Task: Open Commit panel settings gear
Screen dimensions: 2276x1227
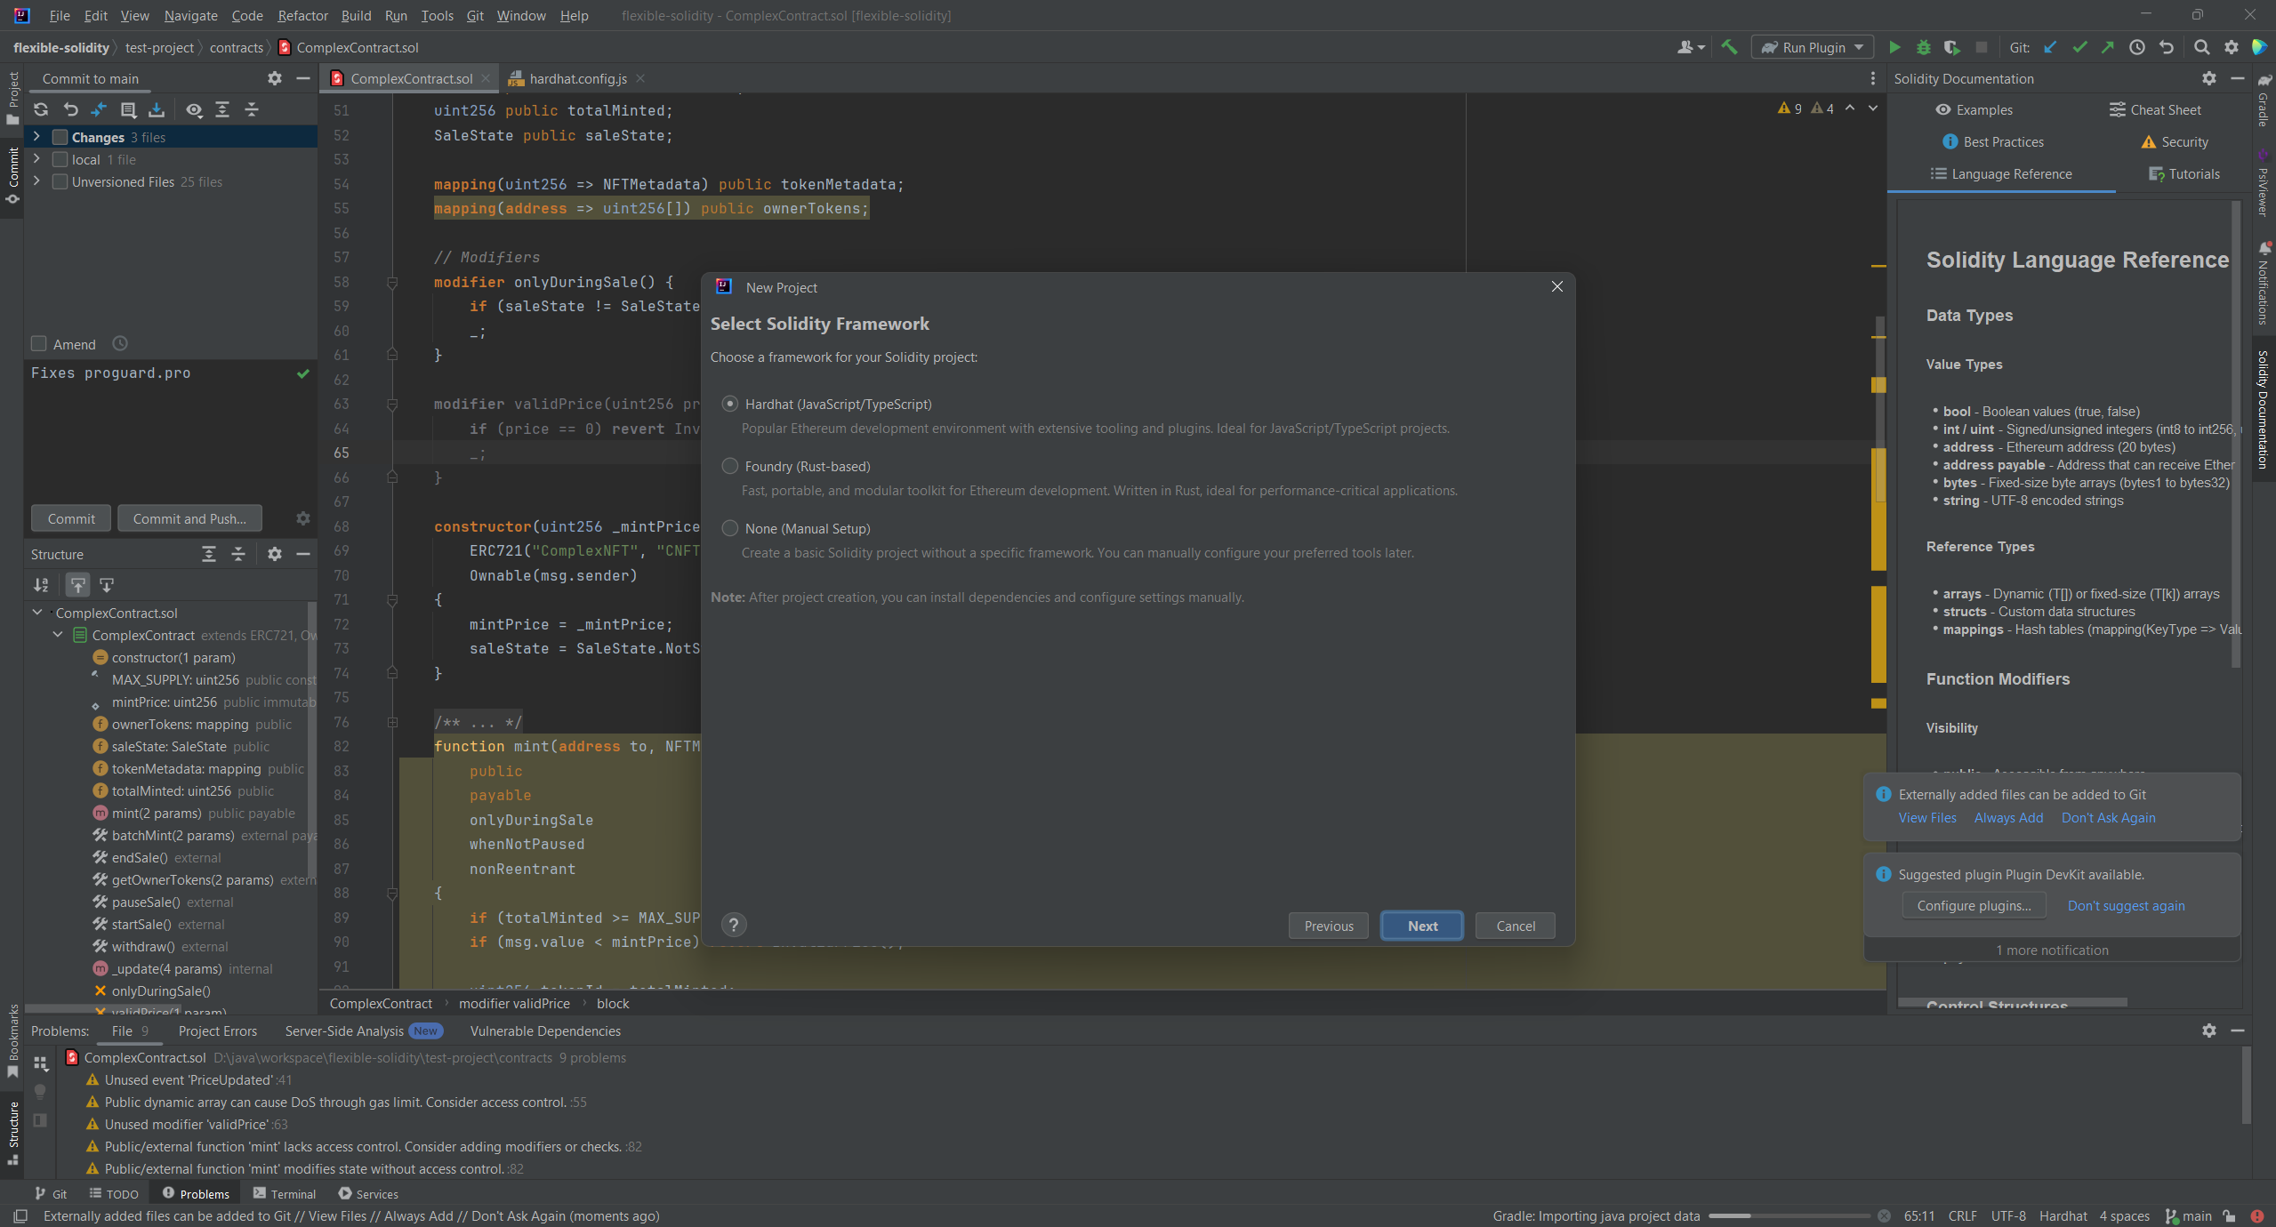Action: tap(275, 78)
